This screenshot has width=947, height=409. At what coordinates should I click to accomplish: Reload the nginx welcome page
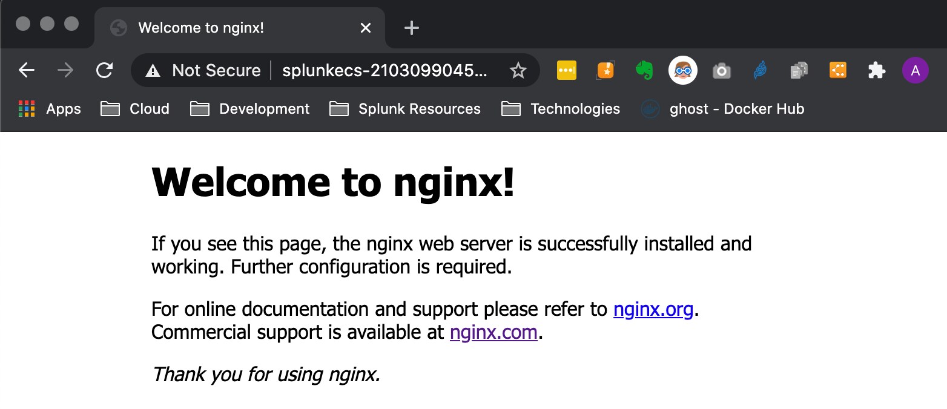coord(105,71)
